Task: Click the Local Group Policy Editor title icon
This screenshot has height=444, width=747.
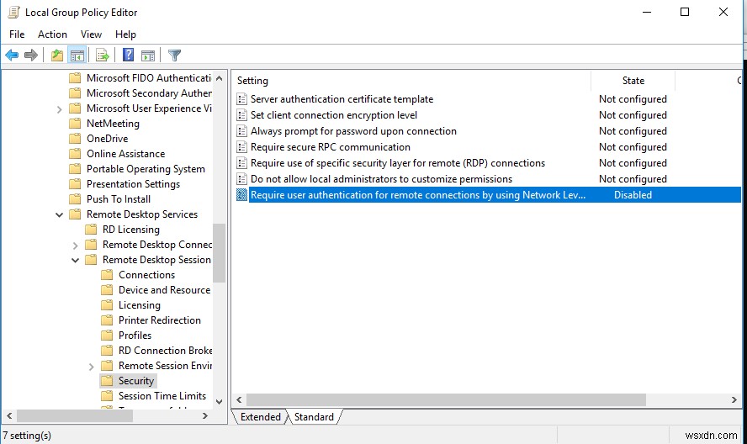Action: click(13, 12)
